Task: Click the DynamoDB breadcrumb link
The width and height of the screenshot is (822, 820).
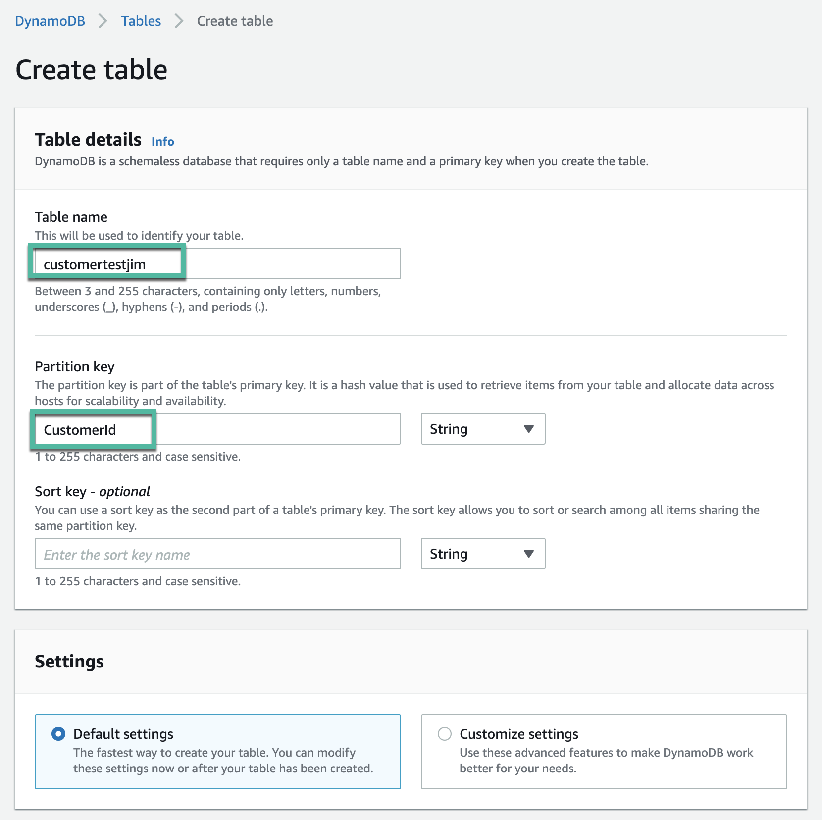Action: tap(50, 21)
